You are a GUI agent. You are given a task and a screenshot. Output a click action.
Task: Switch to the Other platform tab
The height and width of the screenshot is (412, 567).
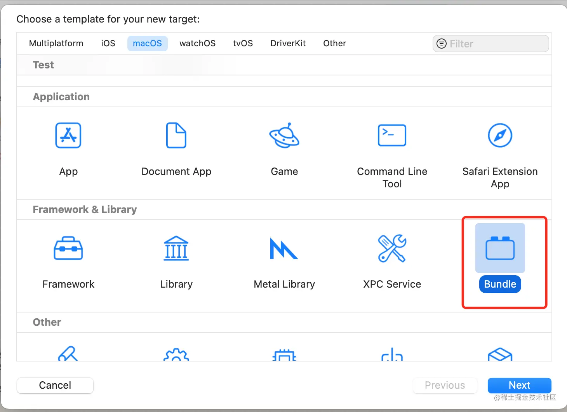click(335, 44)
